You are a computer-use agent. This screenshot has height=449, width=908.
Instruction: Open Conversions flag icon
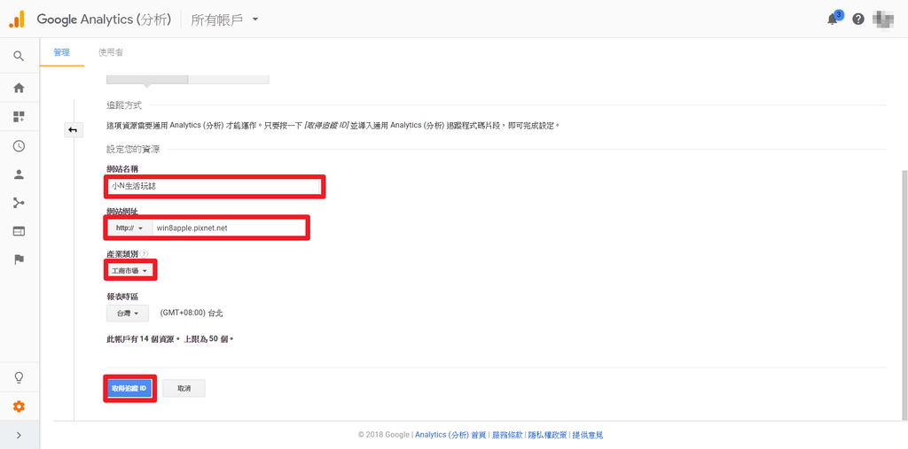pos(20,259)
